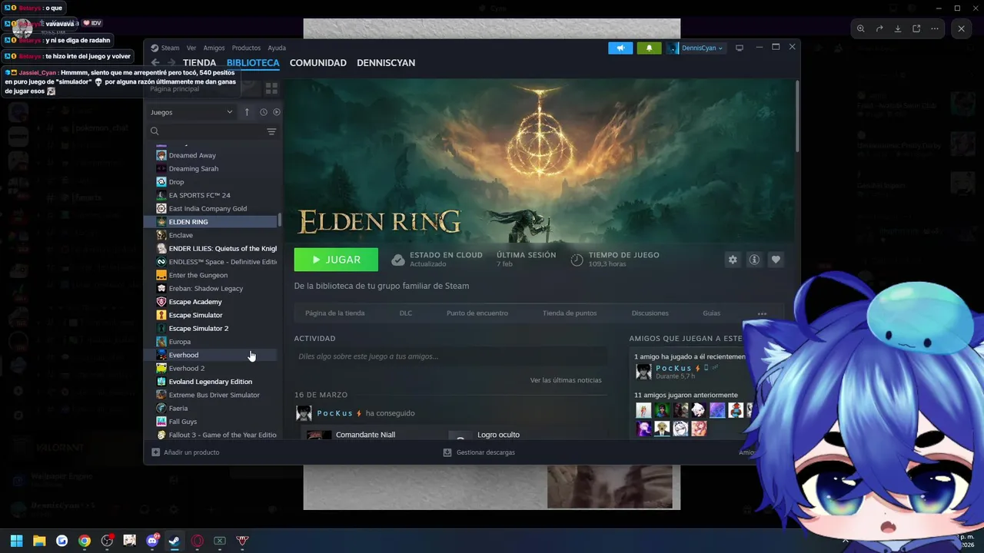Open the DENNISCYAN profile tab

386,63
